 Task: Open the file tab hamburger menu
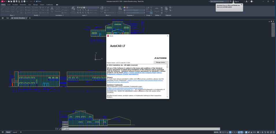[x=3, y=18]
